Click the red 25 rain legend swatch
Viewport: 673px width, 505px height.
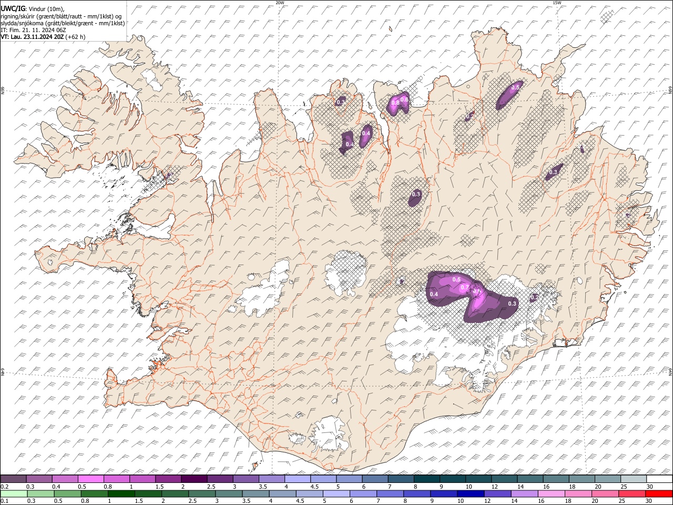(x=633, y=493)
